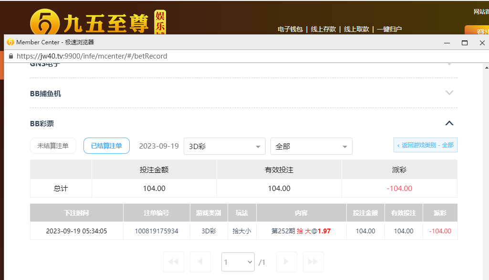This screenshot has height=280, width=489.
Task: Expand the BB捕鱼机 section chevron
Action: click(449, 93)
